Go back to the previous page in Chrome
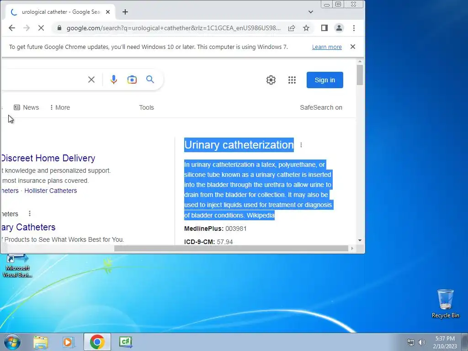468x351 pixels. (x=11, y=28)
